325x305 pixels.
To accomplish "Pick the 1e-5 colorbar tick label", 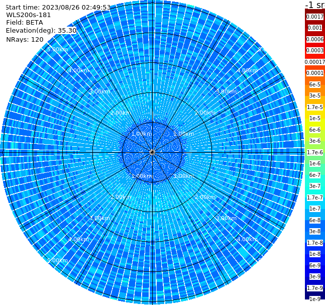I will pos(315,118).
